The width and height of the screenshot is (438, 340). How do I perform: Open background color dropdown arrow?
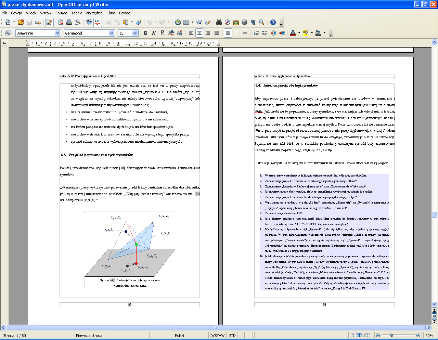click(x=324, y=33)
